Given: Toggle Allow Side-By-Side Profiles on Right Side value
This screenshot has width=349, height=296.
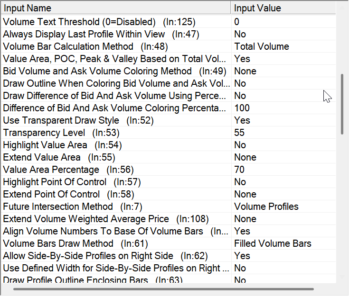Looking at the screenshot, I should (x=283, y=256).
